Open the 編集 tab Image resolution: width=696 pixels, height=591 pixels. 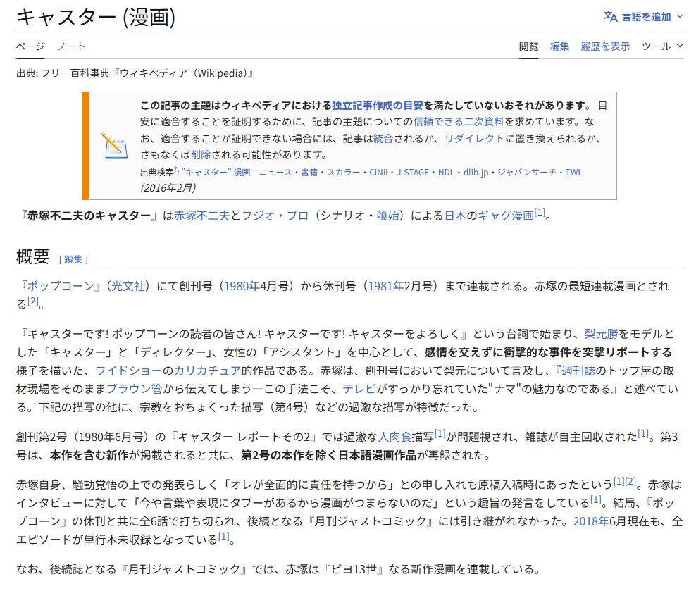click(559, 46)
